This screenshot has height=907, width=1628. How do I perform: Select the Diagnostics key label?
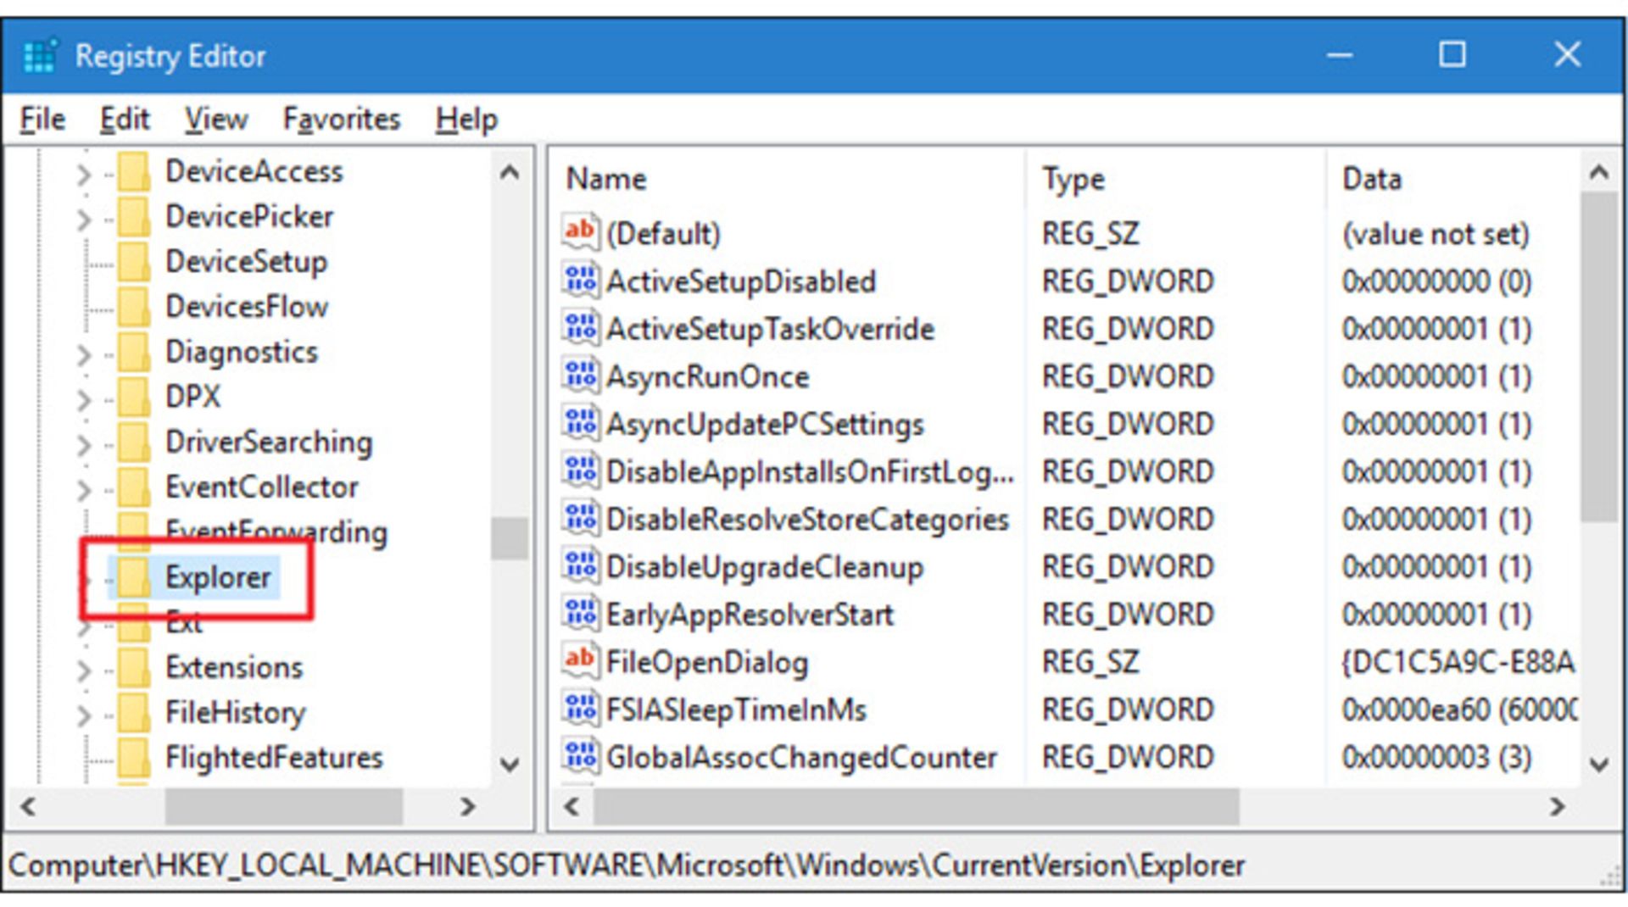(242, 352)
